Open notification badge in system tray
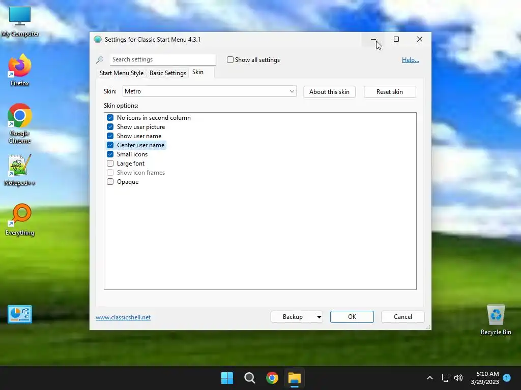Screen dimensions: 521x390 click(507, 378)
